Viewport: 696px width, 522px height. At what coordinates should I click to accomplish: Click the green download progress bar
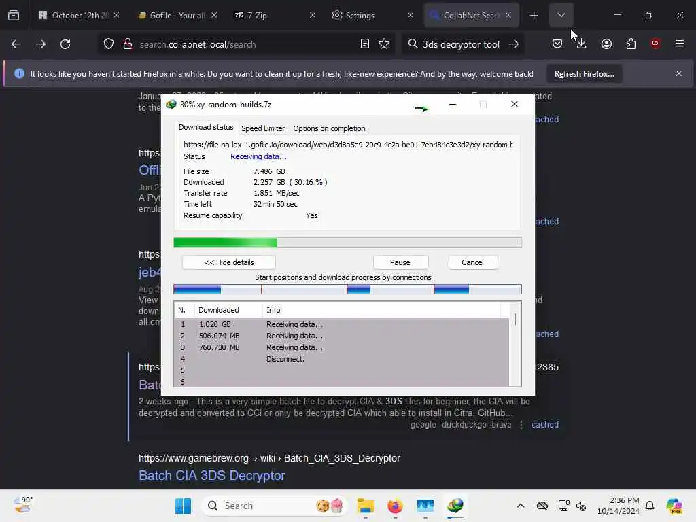click(x=347, y=243)
